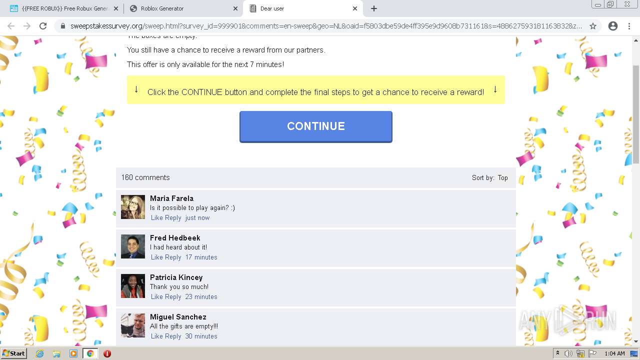Open volume control in tray
The image size is (640, 360).
pyautogui.click(x=568, y=353)
